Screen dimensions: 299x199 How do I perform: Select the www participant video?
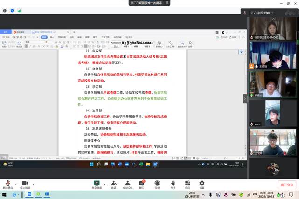273,113
